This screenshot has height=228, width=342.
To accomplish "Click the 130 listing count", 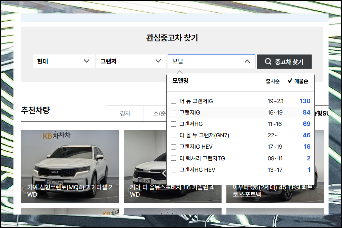I will 305,101.
